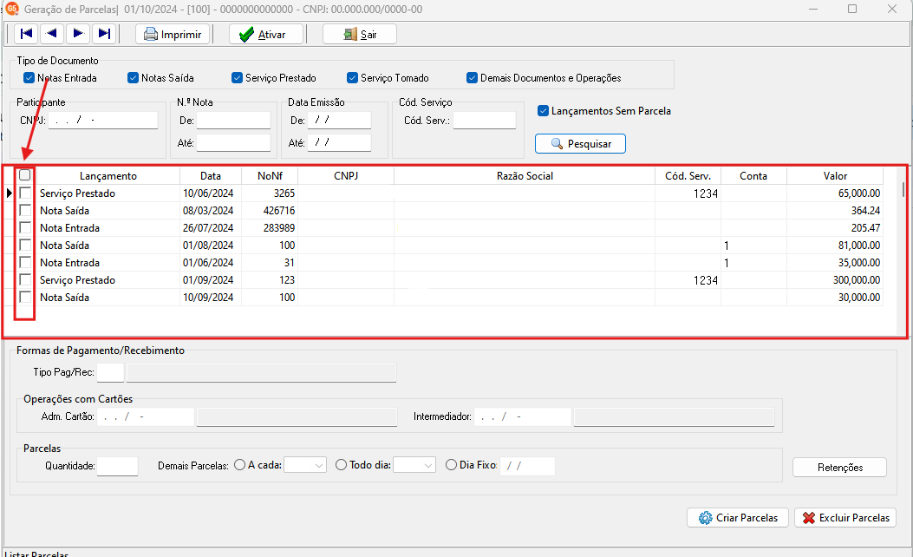Disable Demais Documentos e Operações checkbox
The width and height of the screenshot is (913, 557).
pos(473,77)
